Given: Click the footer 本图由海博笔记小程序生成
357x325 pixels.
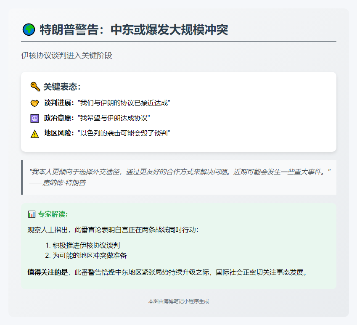Looking at the screenshot, I should (x=178, y=301).
